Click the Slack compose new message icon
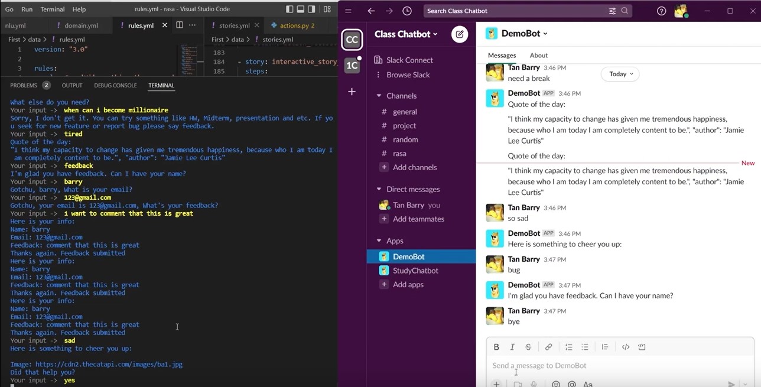The image size is (761, 387). click(x=459, y=34)
